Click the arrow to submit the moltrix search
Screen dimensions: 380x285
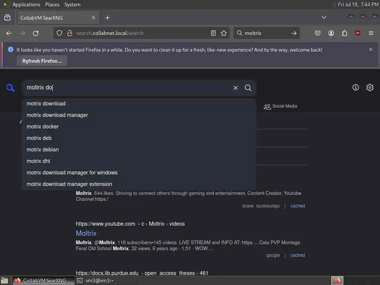(294, 33)
